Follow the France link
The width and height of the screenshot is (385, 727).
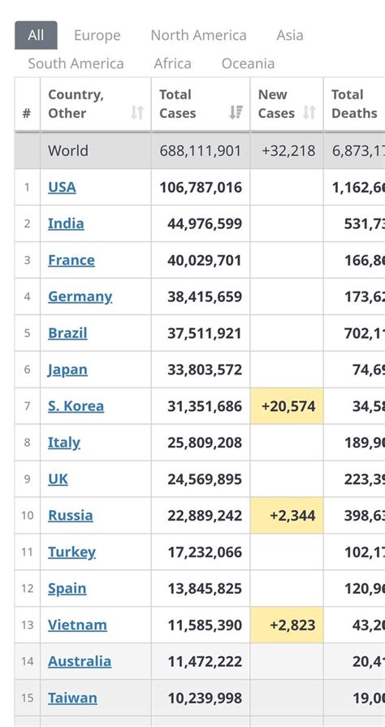click(x=71, y=260)
